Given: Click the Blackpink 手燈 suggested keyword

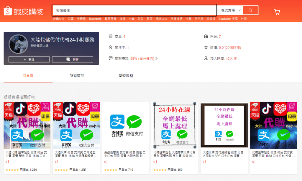Looking at the screenshot, I should pyautogui.click(x=228, y=19).
